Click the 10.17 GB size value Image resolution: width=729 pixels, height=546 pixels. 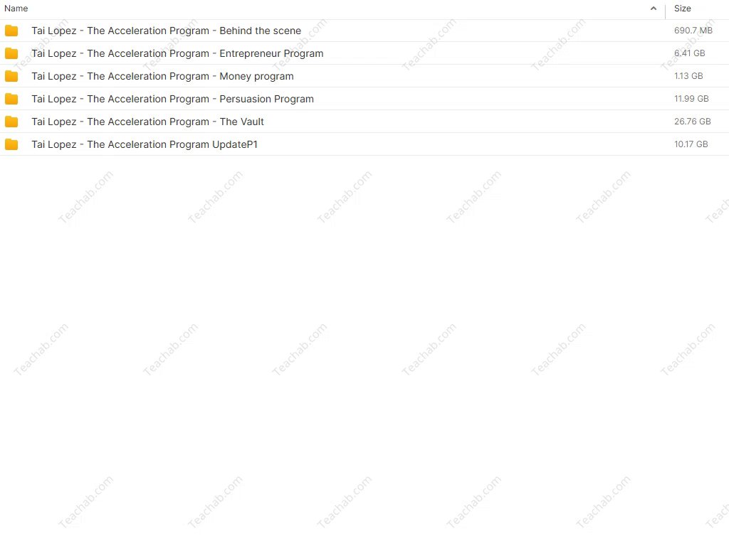tap(691, 144)
